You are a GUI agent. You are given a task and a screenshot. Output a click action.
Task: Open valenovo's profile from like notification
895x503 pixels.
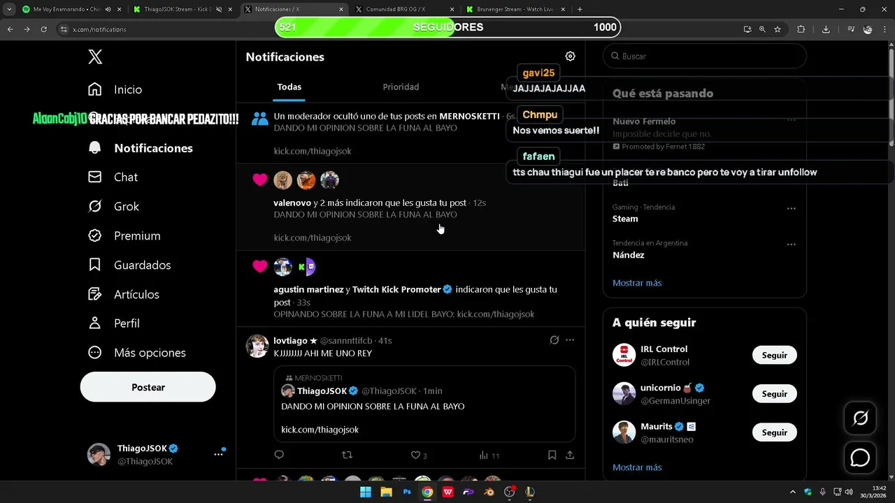292,203
